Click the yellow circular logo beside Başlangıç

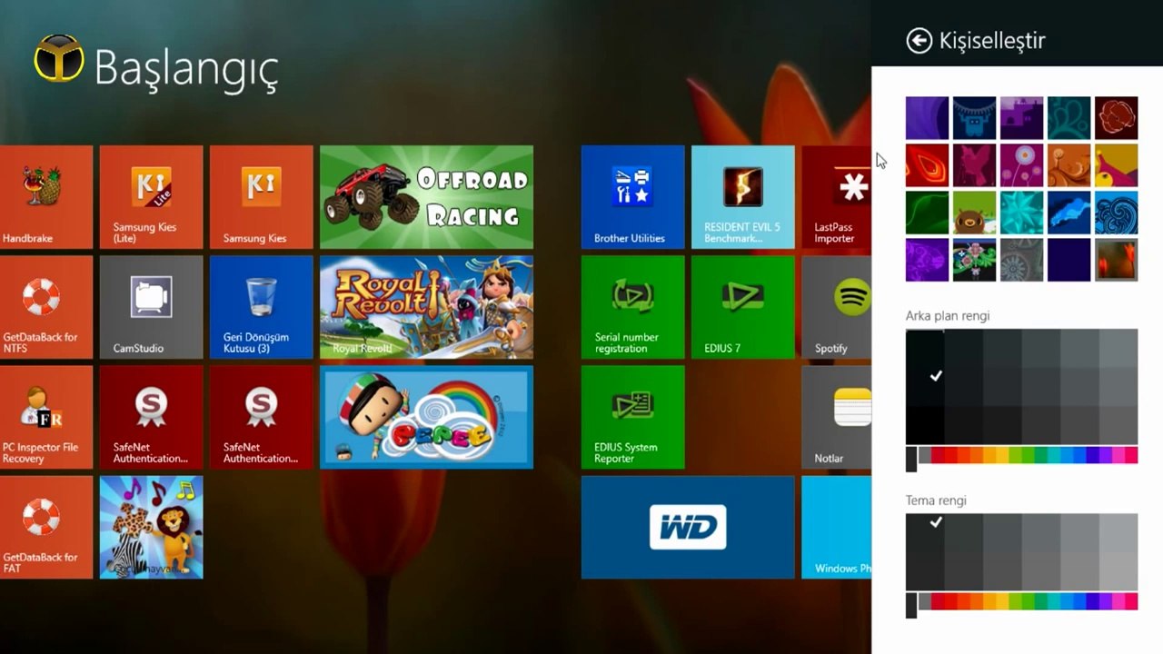[x=59, y=59]
